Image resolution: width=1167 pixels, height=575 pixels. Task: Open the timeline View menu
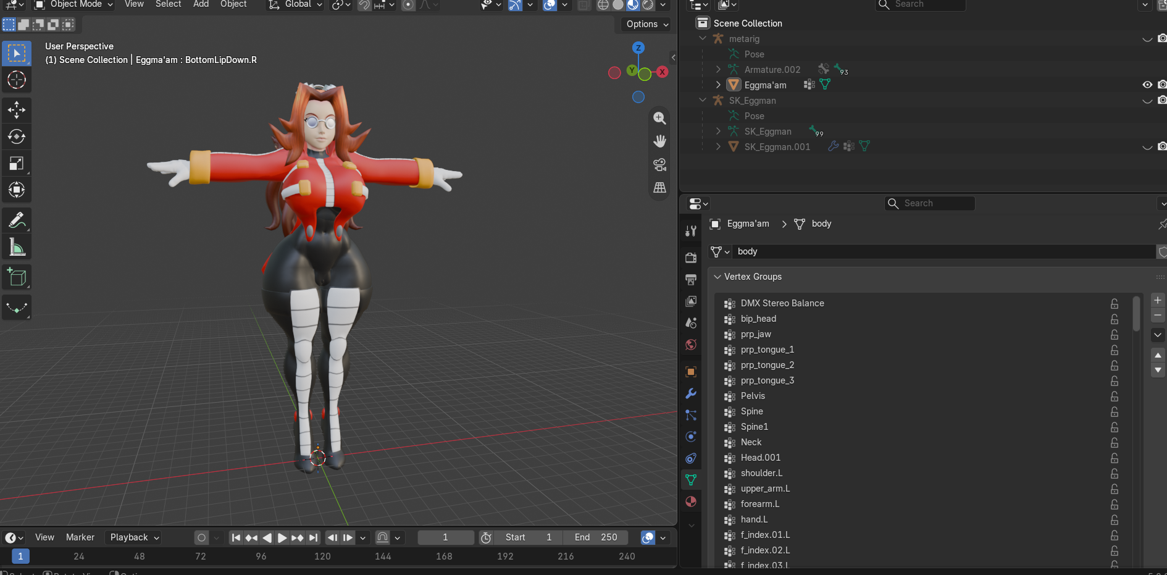(44, 537)
